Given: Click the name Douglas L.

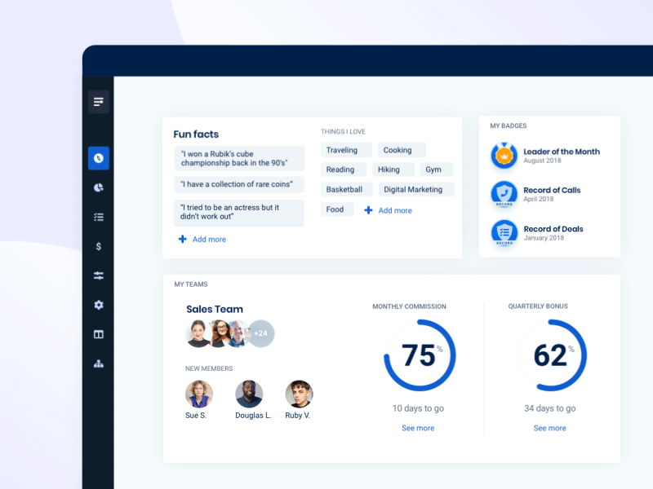Looking at the screenshot, I should (253, 416).
